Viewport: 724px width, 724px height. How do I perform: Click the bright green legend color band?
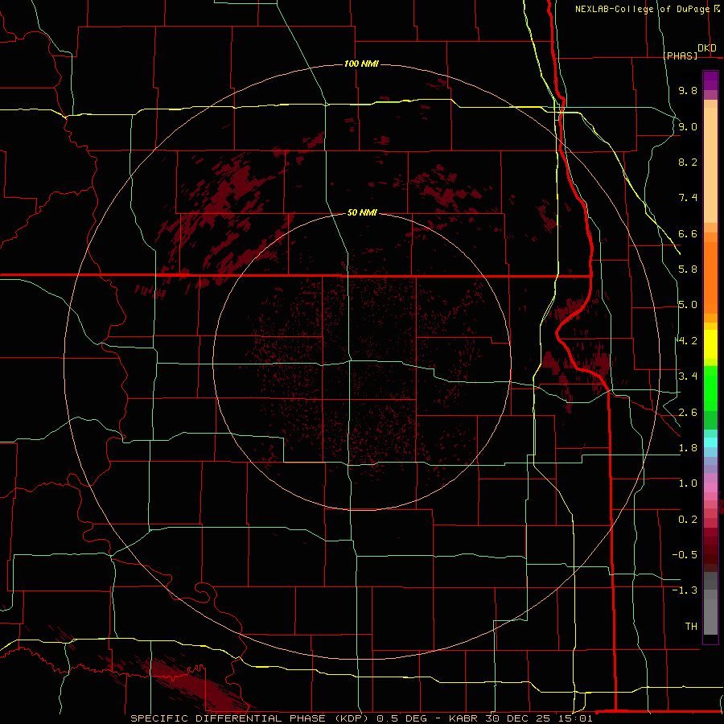[x=710, y=389]
